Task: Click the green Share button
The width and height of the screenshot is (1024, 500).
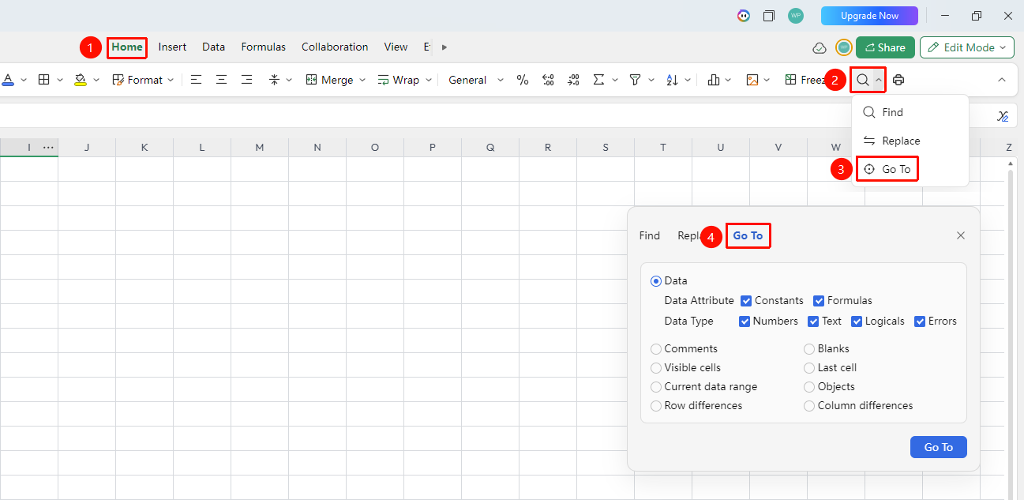Action: [885, 47]
